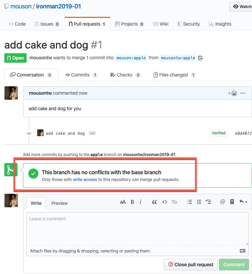
Task: Click the avatar beside the first comment
Action: 11,93
